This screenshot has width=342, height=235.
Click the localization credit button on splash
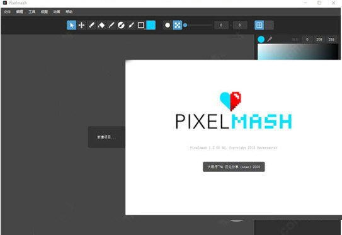pos(234,167)
